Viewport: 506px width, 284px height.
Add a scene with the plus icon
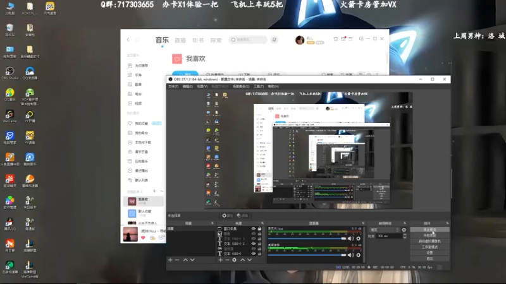(x=170, y=260)
